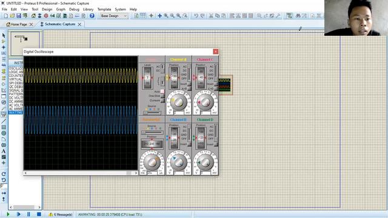
Task: Click the Horizontal Source slider
Action: tap(152, 133)
